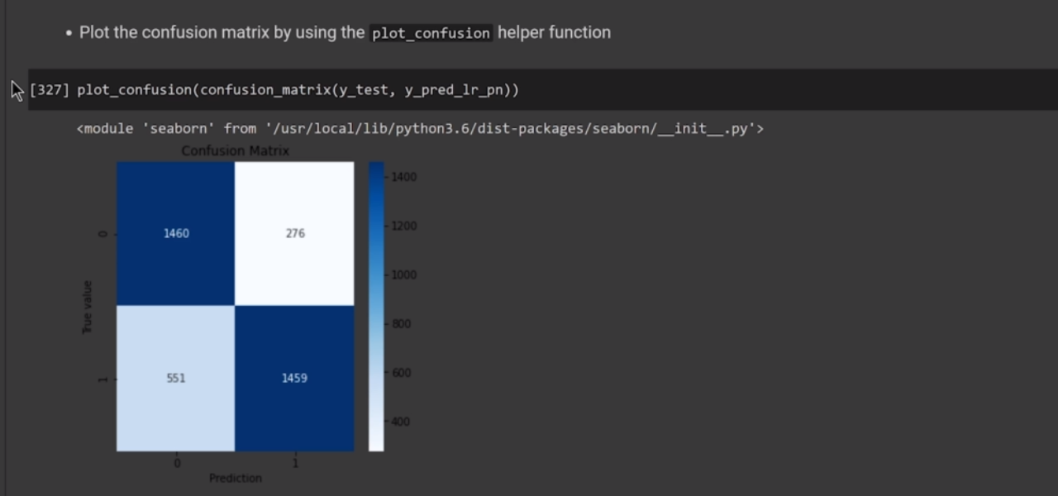Click the 400 tick label on colorbar

click(x=401, y=422)
